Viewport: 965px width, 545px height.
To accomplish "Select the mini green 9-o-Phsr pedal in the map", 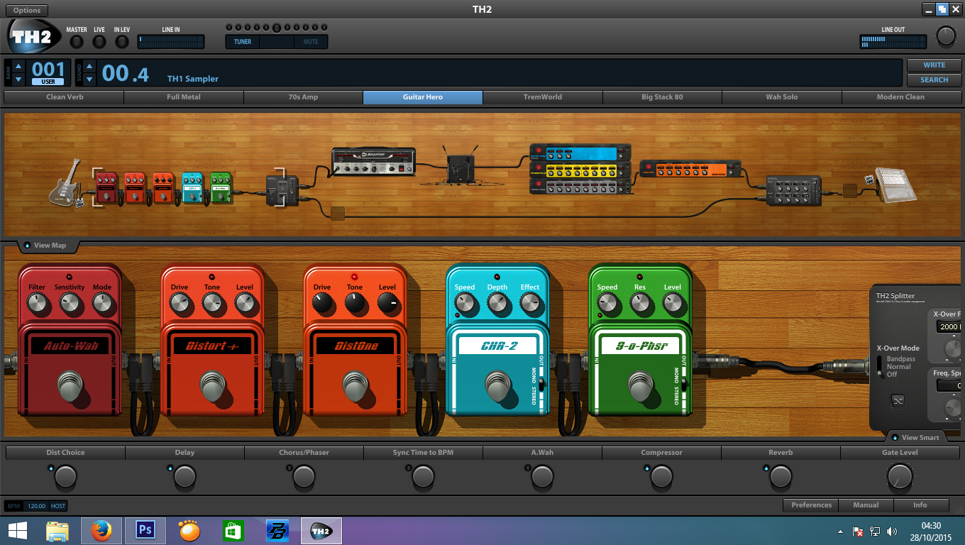I will coord(221,187).
